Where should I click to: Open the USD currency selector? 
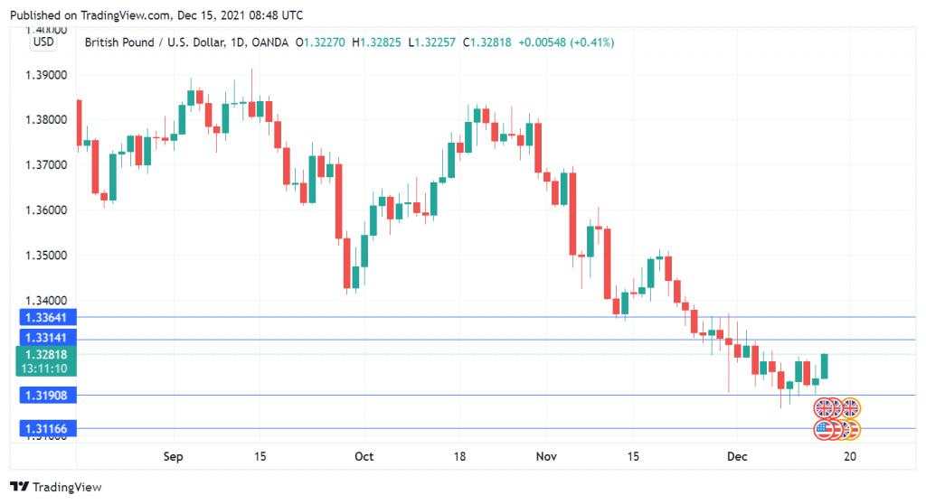tap(43, 42)
